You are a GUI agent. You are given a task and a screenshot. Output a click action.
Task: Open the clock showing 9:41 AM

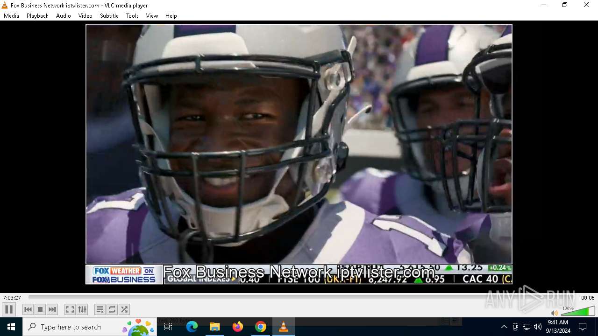pyautogui.click(x=558, y=327)
